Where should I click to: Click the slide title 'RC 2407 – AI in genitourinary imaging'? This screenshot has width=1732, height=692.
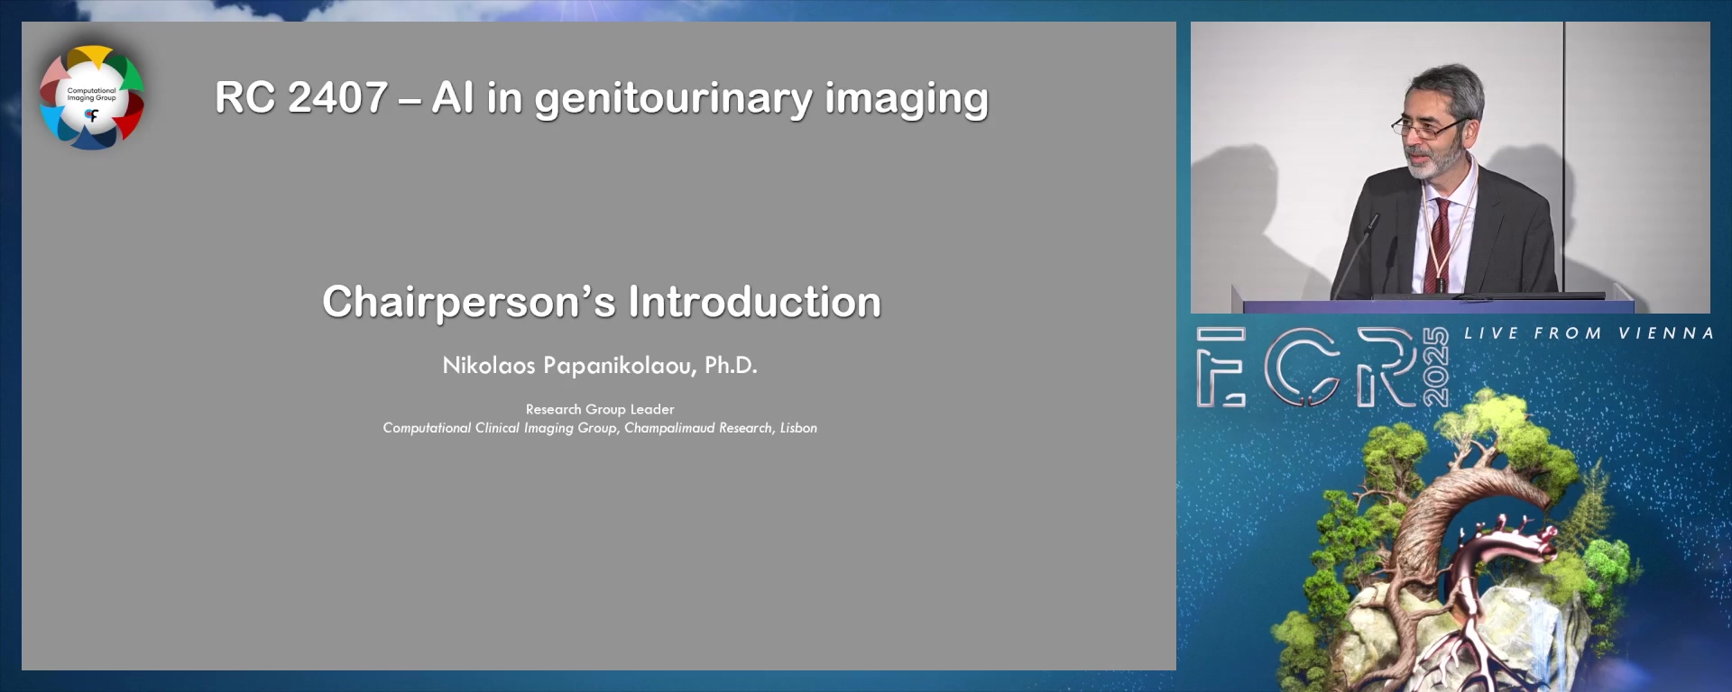[602, 98]
